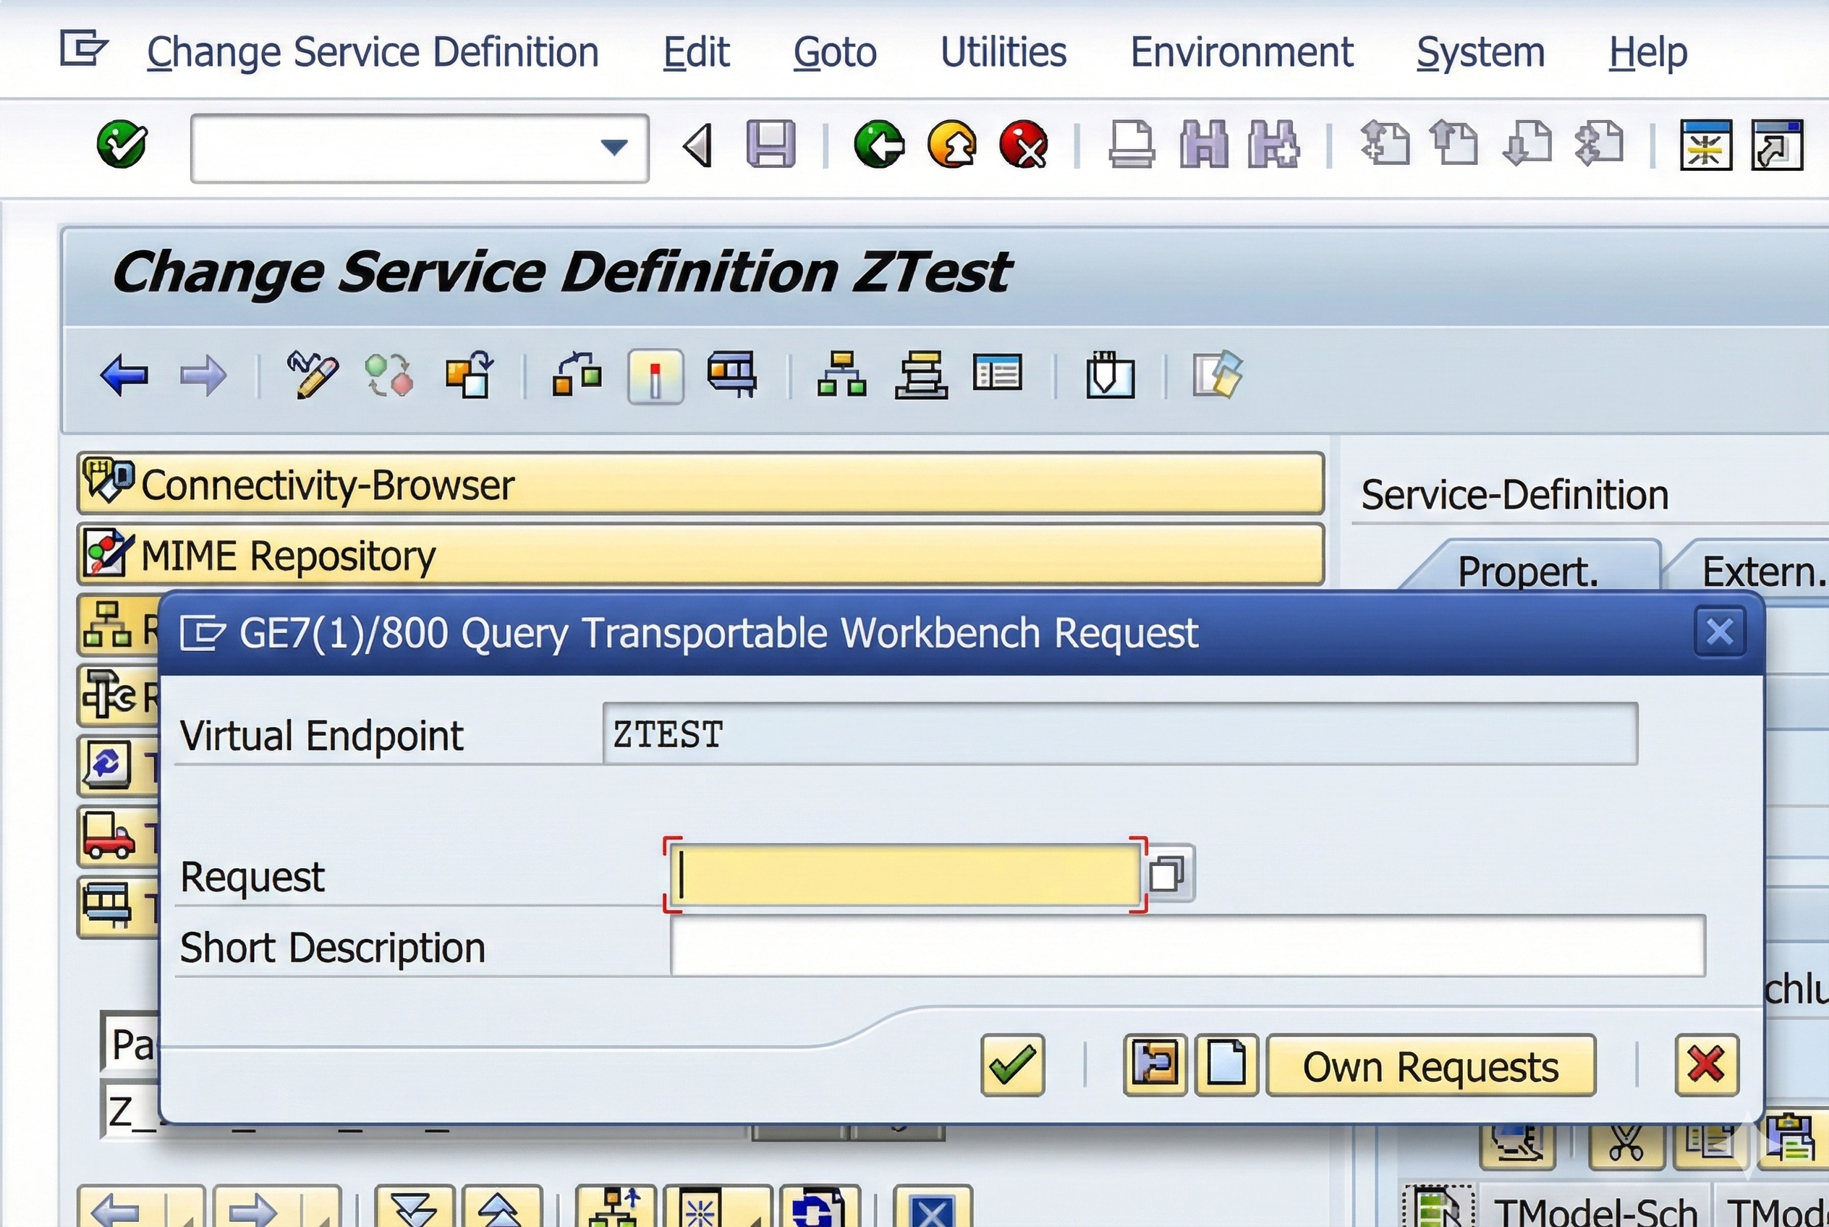1829x1227 pixels.
Task: Click the Save floppy disk icon
Action: pyautogui.click(x=770, y=145)
